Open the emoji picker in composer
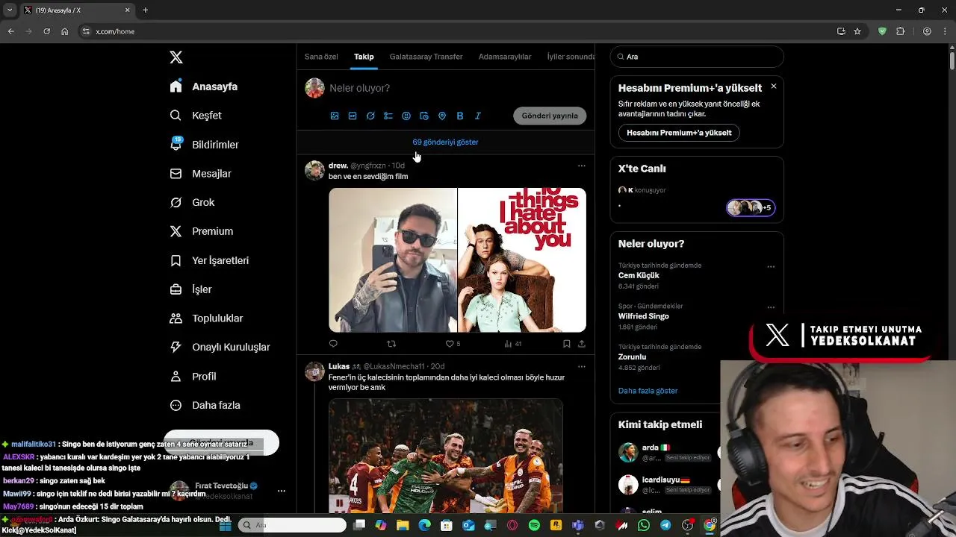The image size is (956, 537). (406, 116)
